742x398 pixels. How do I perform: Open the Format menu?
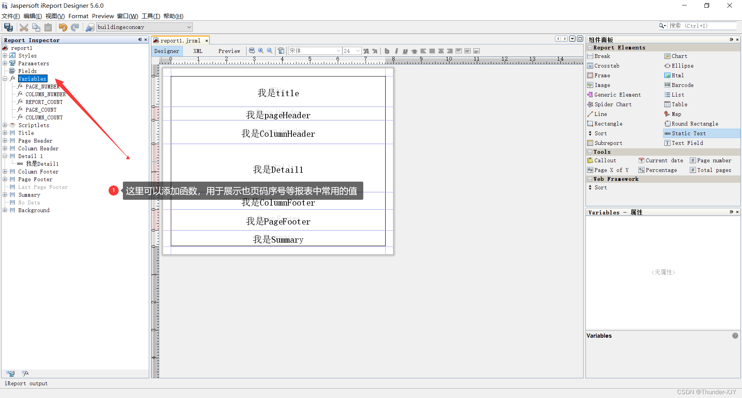[78, 16]
